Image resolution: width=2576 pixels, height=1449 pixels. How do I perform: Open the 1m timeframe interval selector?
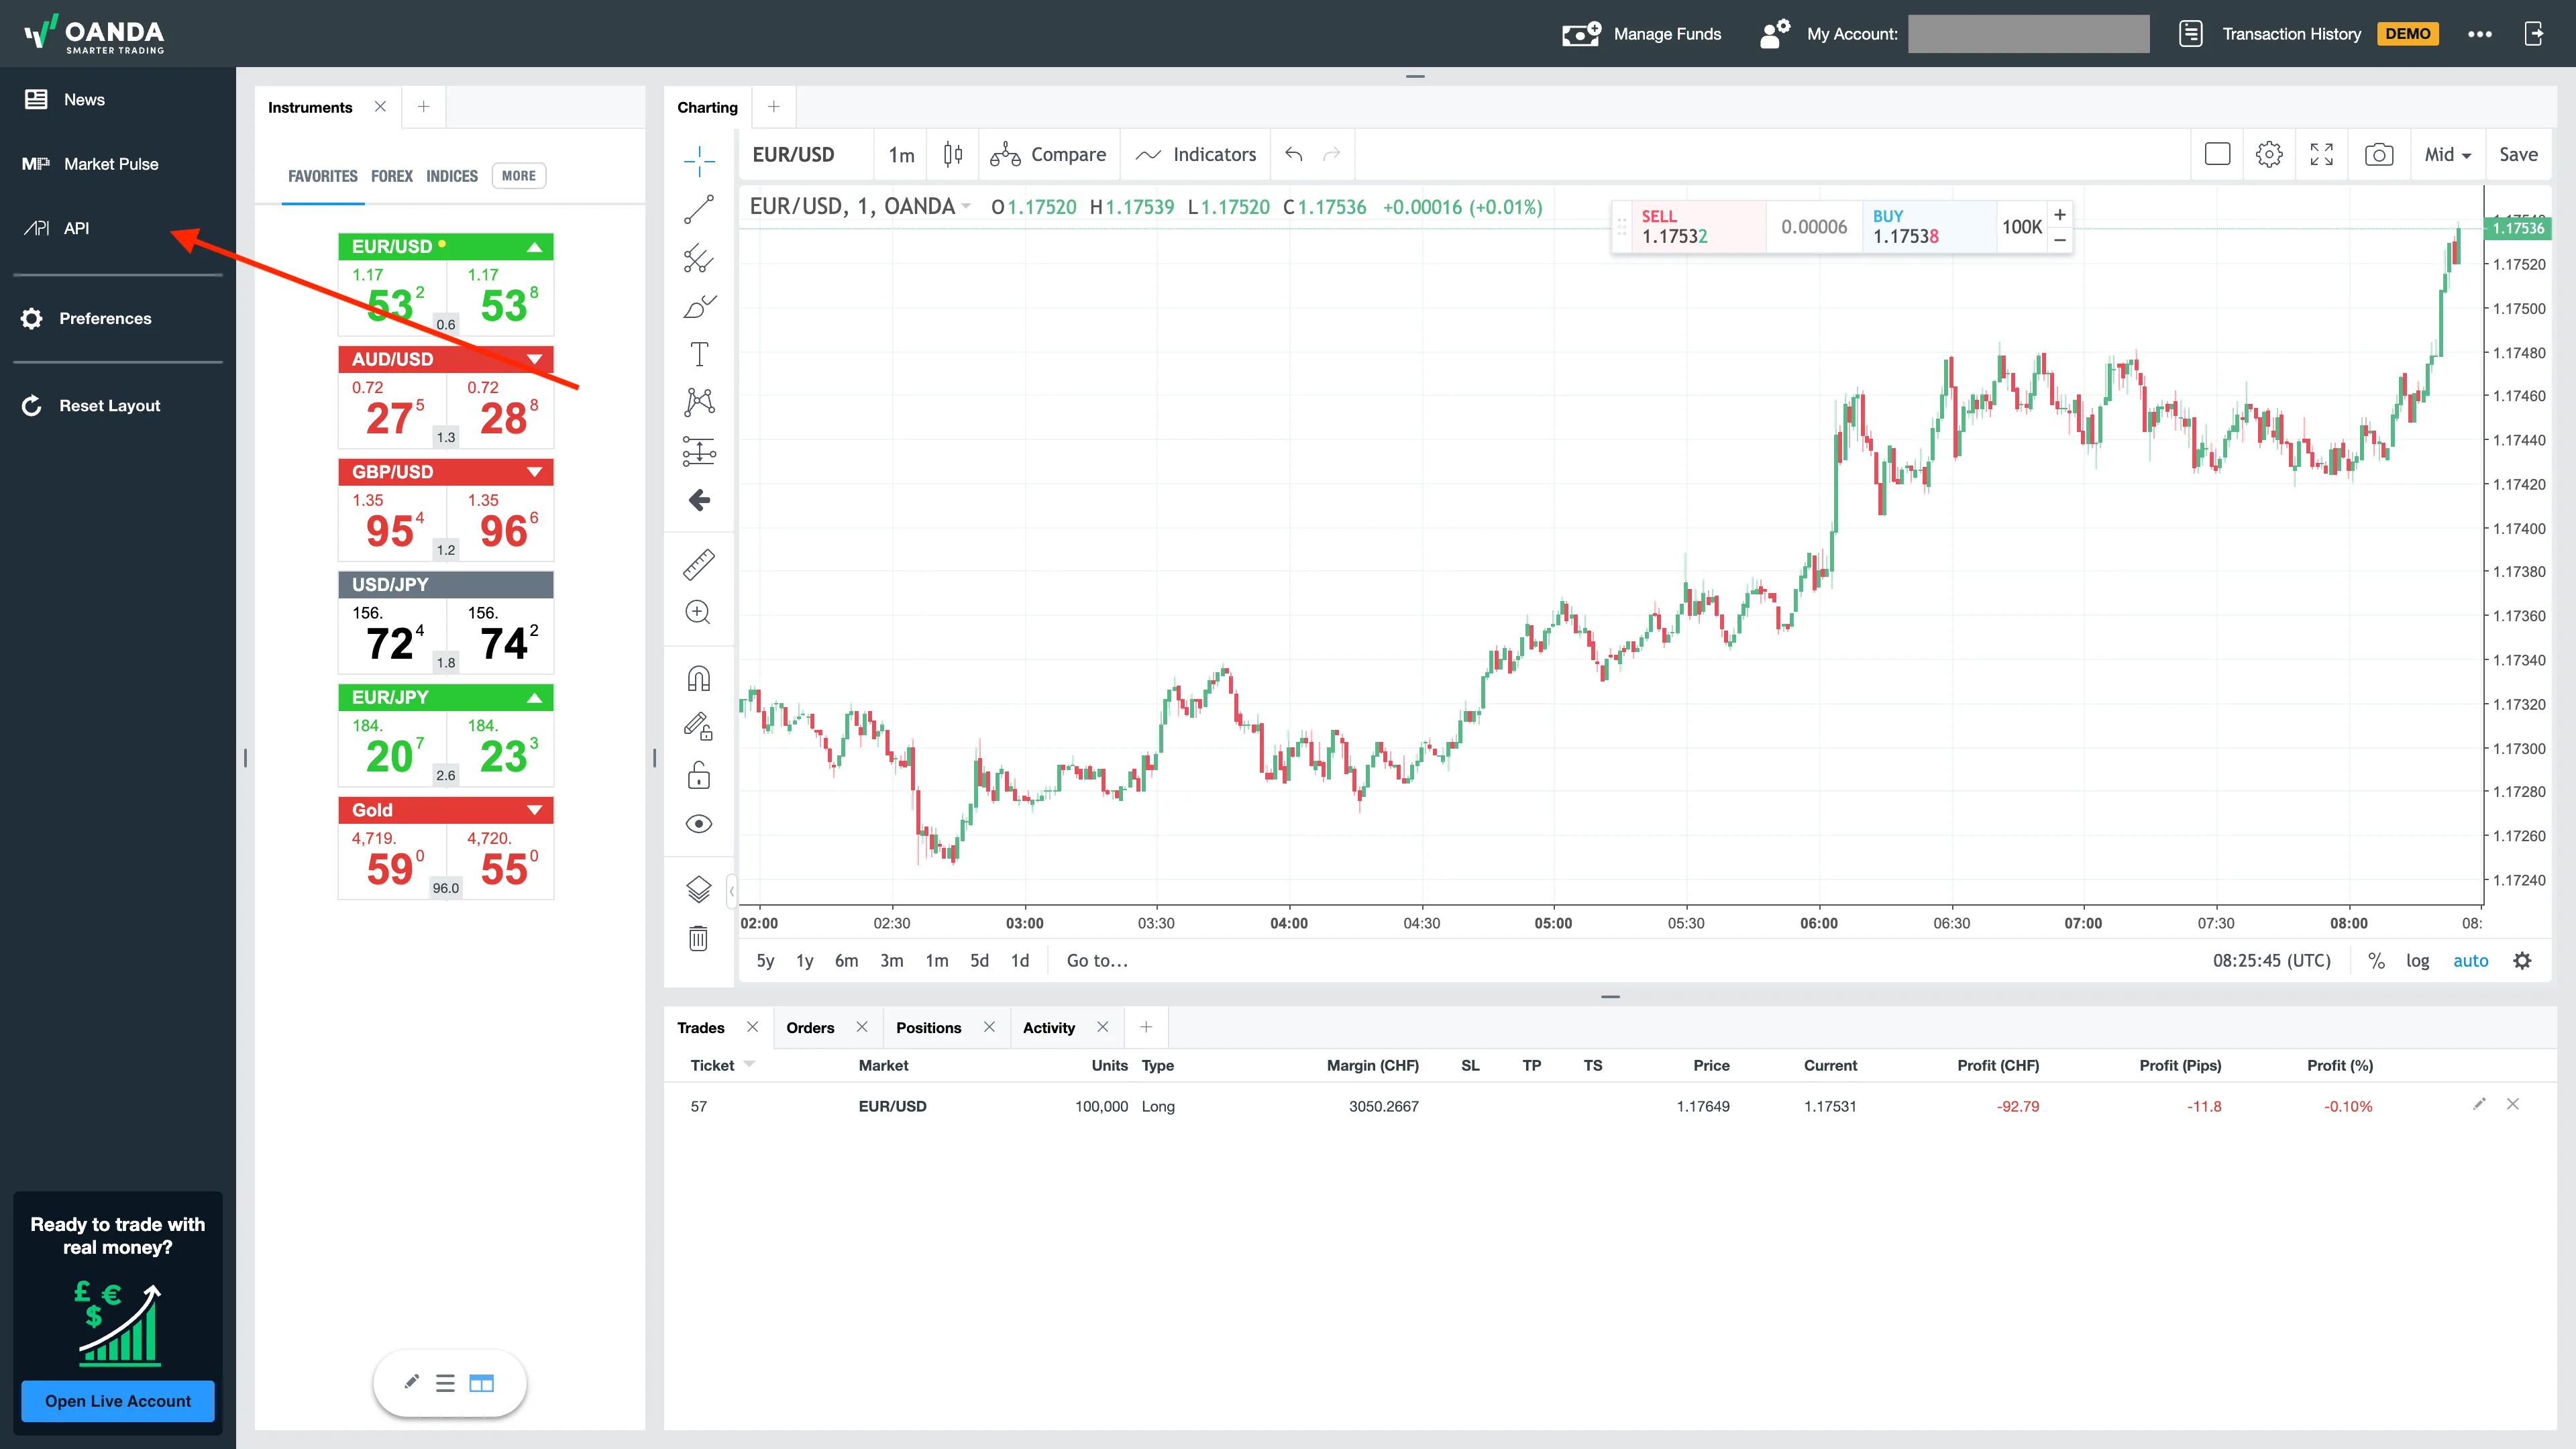pos(901,155)
